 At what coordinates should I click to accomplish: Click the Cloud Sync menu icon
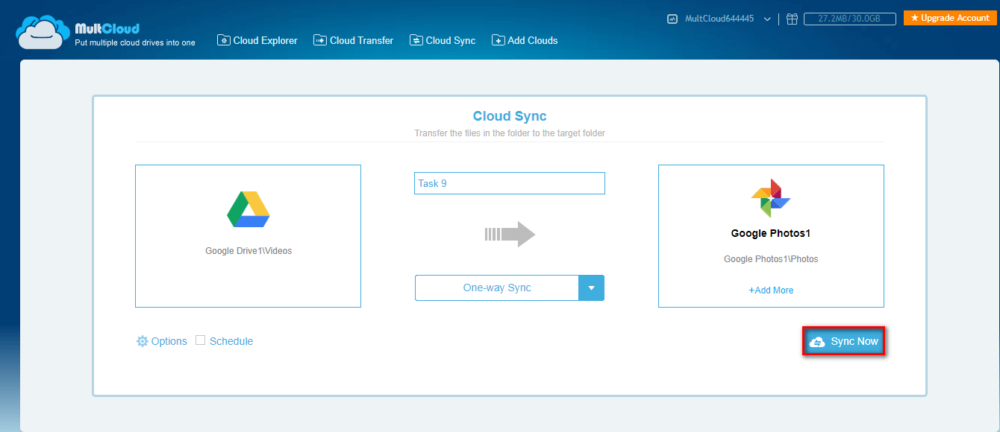point(416,40)
